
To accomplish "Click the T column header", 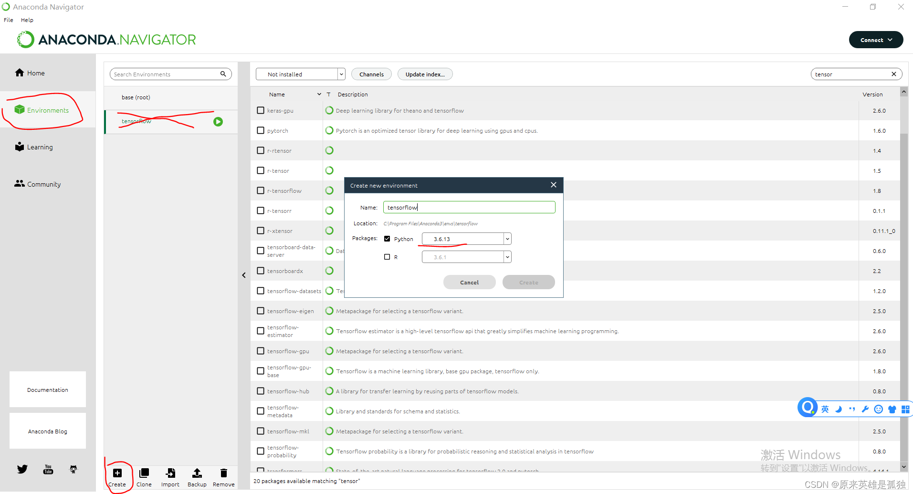I will click(x=328, y=95).
